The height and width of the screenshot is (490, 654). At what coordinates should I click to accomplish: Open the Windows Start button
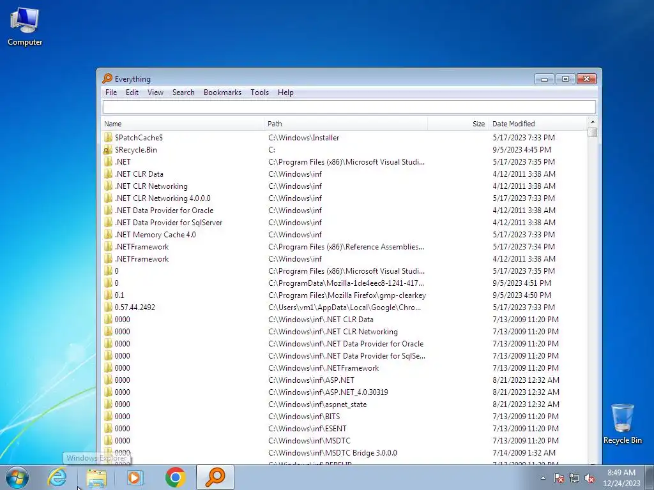(17, 477)
